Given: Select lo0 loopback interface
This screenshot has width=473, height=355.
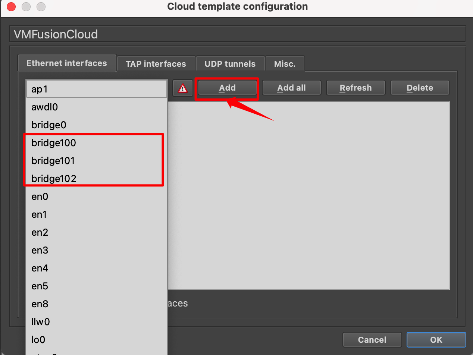Looking at the screenshot, I should click(x=38, y=340).
